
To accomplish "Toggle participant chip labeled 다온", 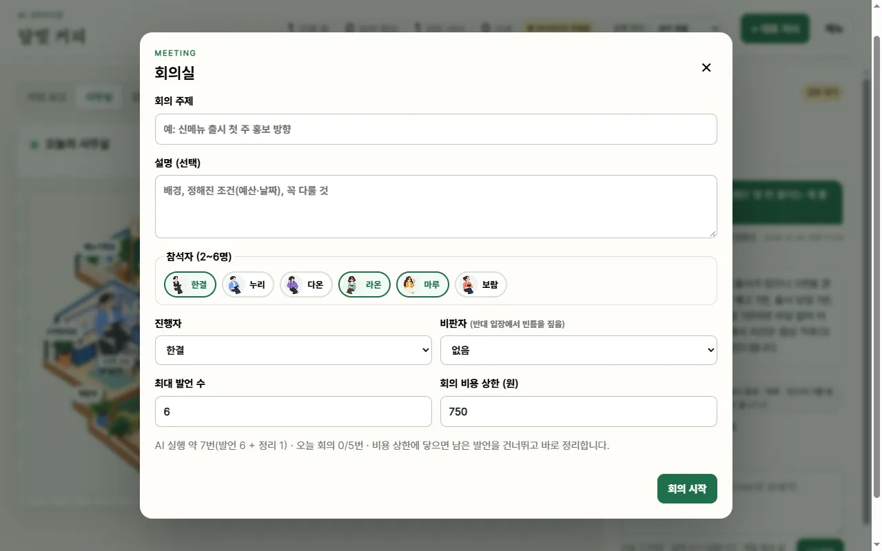I will [306, 284].
